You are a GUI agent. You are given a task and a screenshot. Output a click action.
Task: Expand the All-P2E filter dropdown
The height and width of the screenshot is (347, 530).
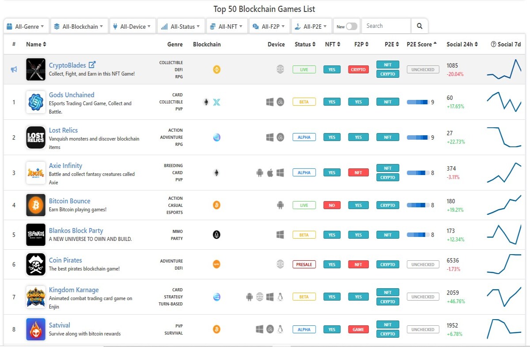point(311,26)
